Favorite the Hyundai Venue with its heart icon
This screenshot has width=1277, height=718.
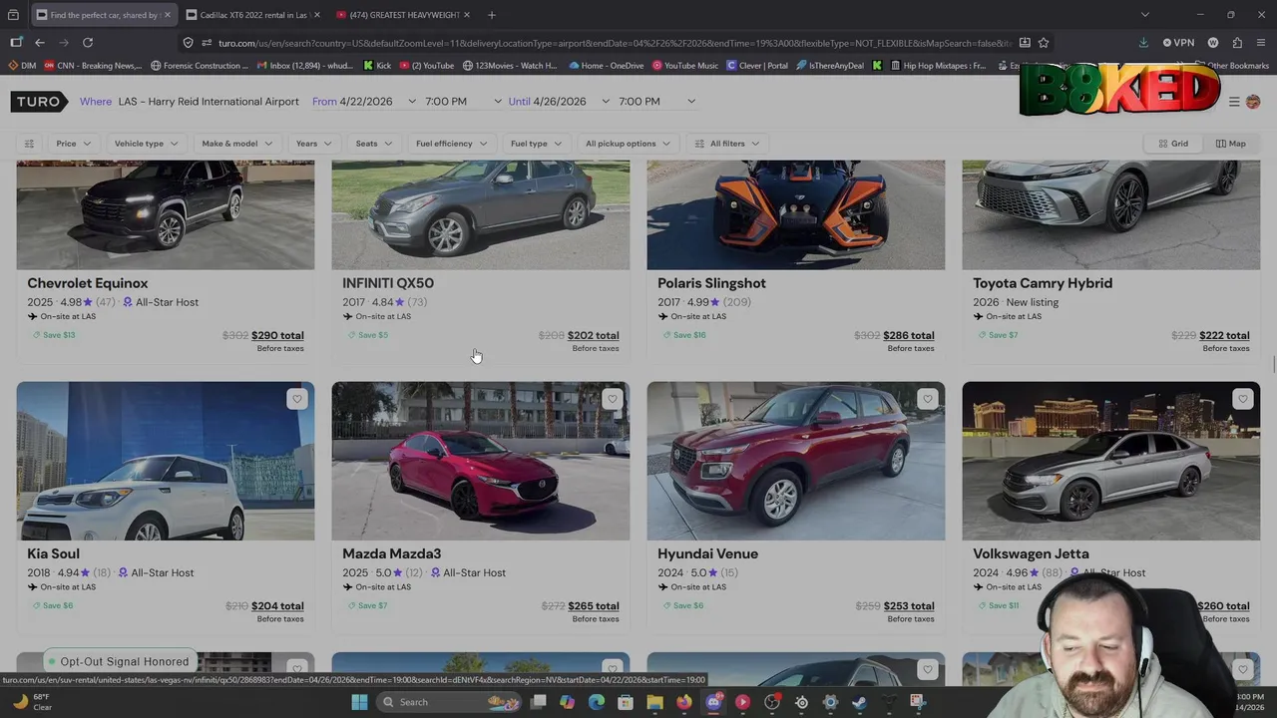927,399
